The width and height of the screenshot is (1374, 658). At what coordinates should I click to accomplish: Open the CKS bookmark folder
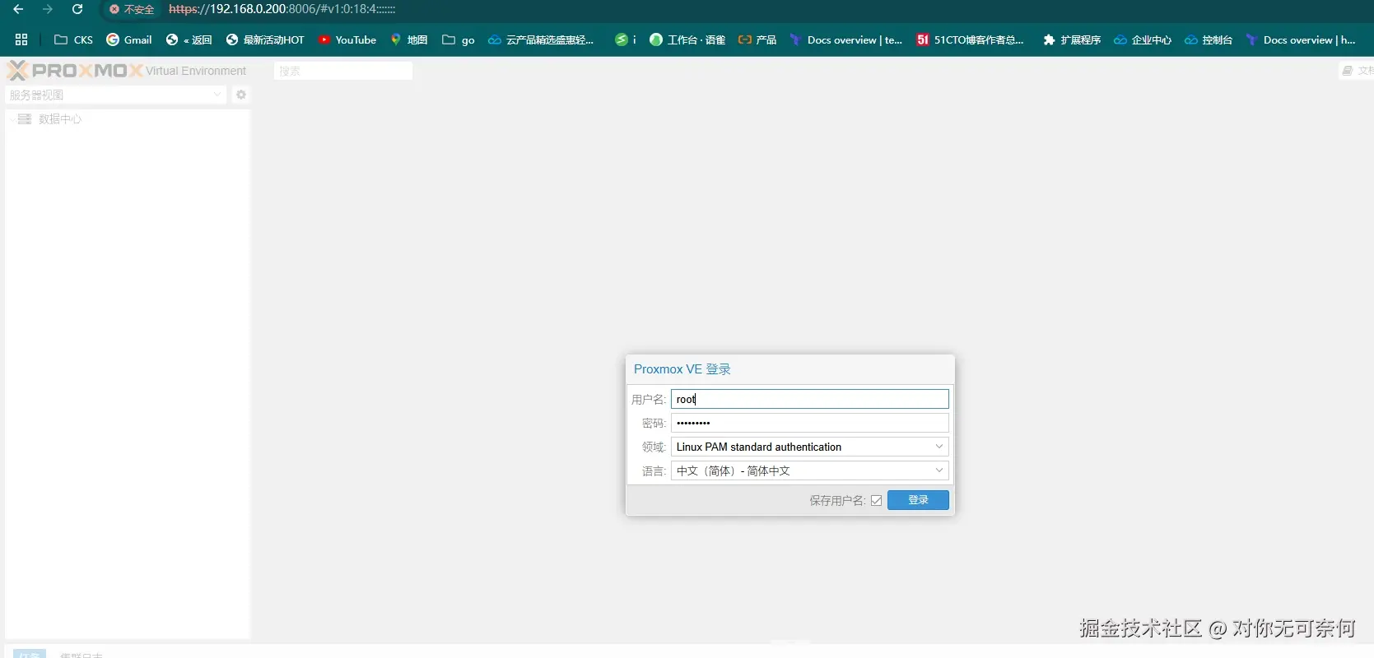click(73, 39)
